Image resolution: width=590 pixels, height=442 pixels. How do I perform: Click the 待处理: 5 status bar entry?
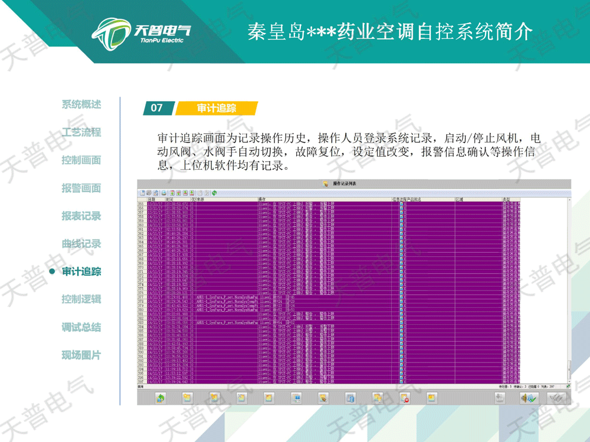(x=505, y=387)
